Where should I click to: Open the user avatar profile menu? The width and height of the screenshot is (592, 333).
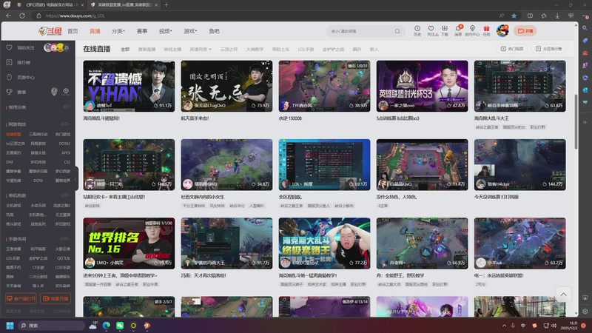tap(502, 31)
